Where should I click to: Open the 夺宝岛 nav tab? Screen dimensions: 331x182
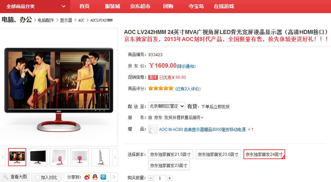pos(196,6)
